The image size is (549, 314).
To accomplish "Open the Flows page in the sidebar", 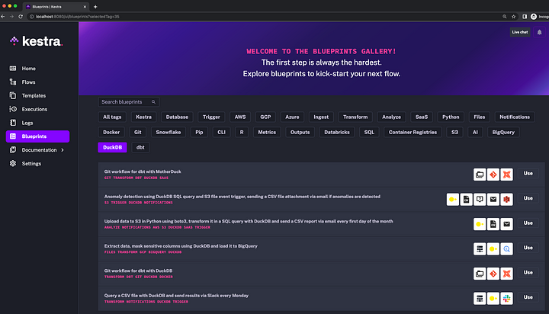I will 28,82.
